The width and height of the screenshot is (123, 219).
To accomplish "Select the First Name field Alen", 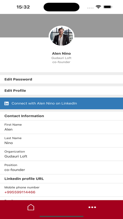I will 61,127.
